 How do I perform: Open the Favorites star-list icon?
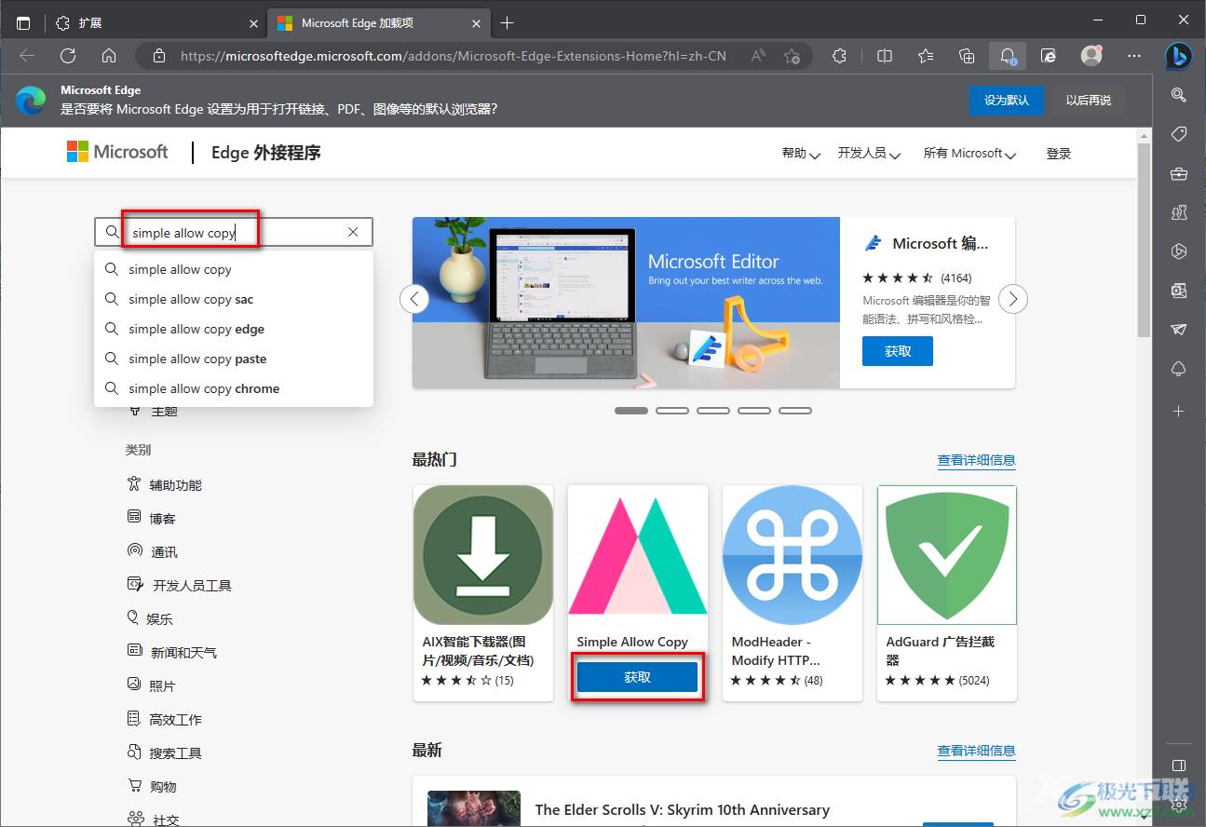click(x=926, y=56)
